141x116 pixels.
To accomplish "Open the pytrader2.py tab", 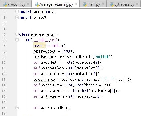I will coord(124,4).
